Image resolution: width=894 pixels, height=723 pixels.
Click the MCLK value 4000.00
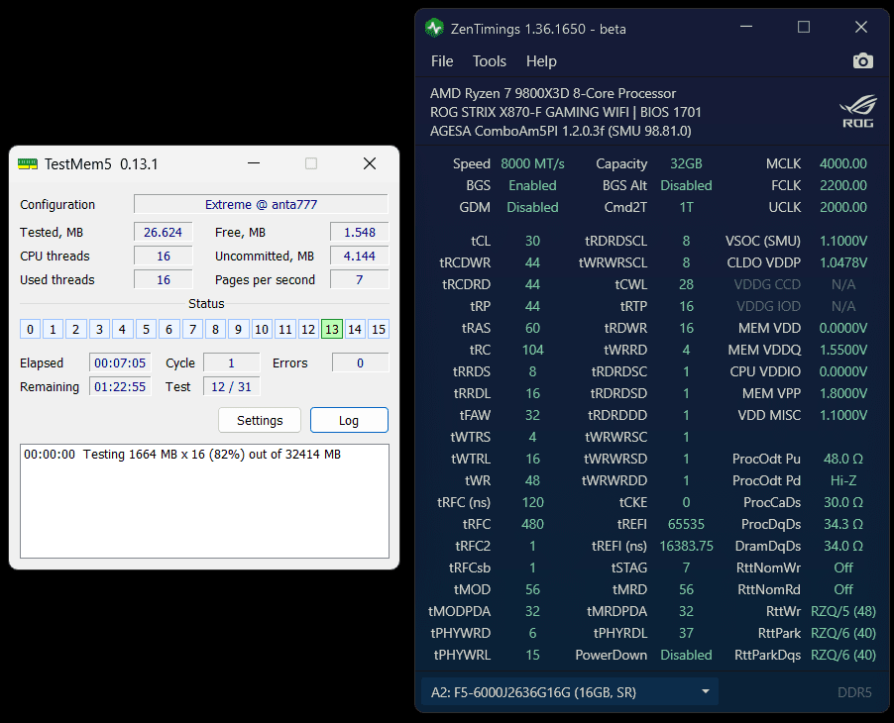pos(843,163)
